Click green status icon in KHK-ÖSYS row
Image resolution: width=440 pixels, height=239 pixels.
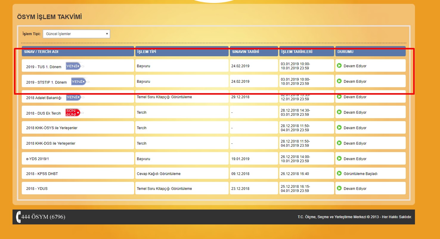(x=339, y=127)
